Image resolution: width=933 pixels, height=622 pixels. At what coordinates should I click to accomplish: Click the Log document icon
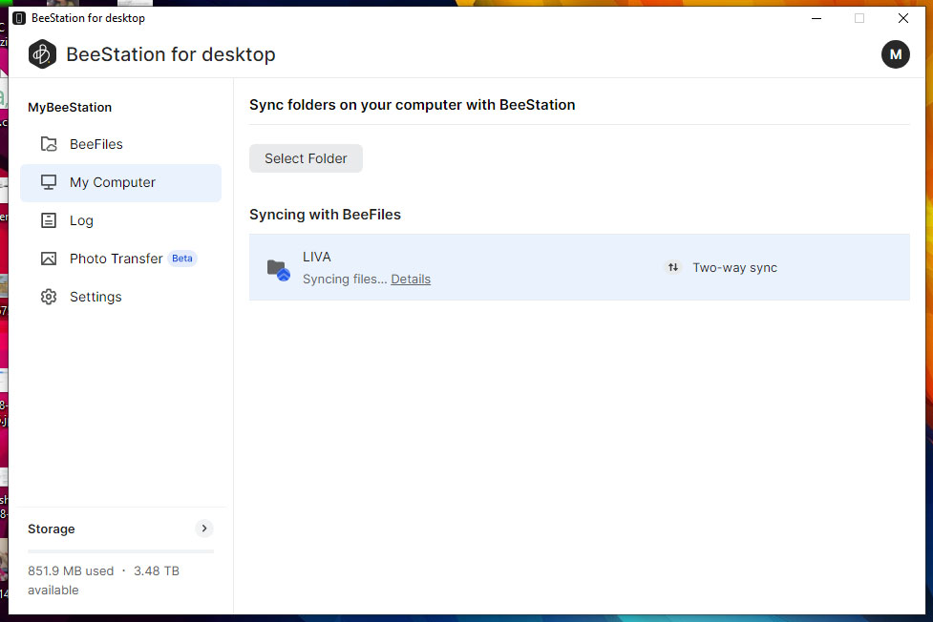[x=49, y=220]
